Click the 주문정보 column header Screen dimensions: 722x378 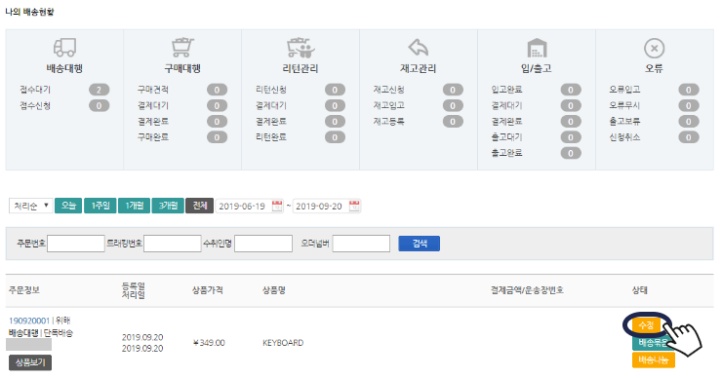pos(24,290)
